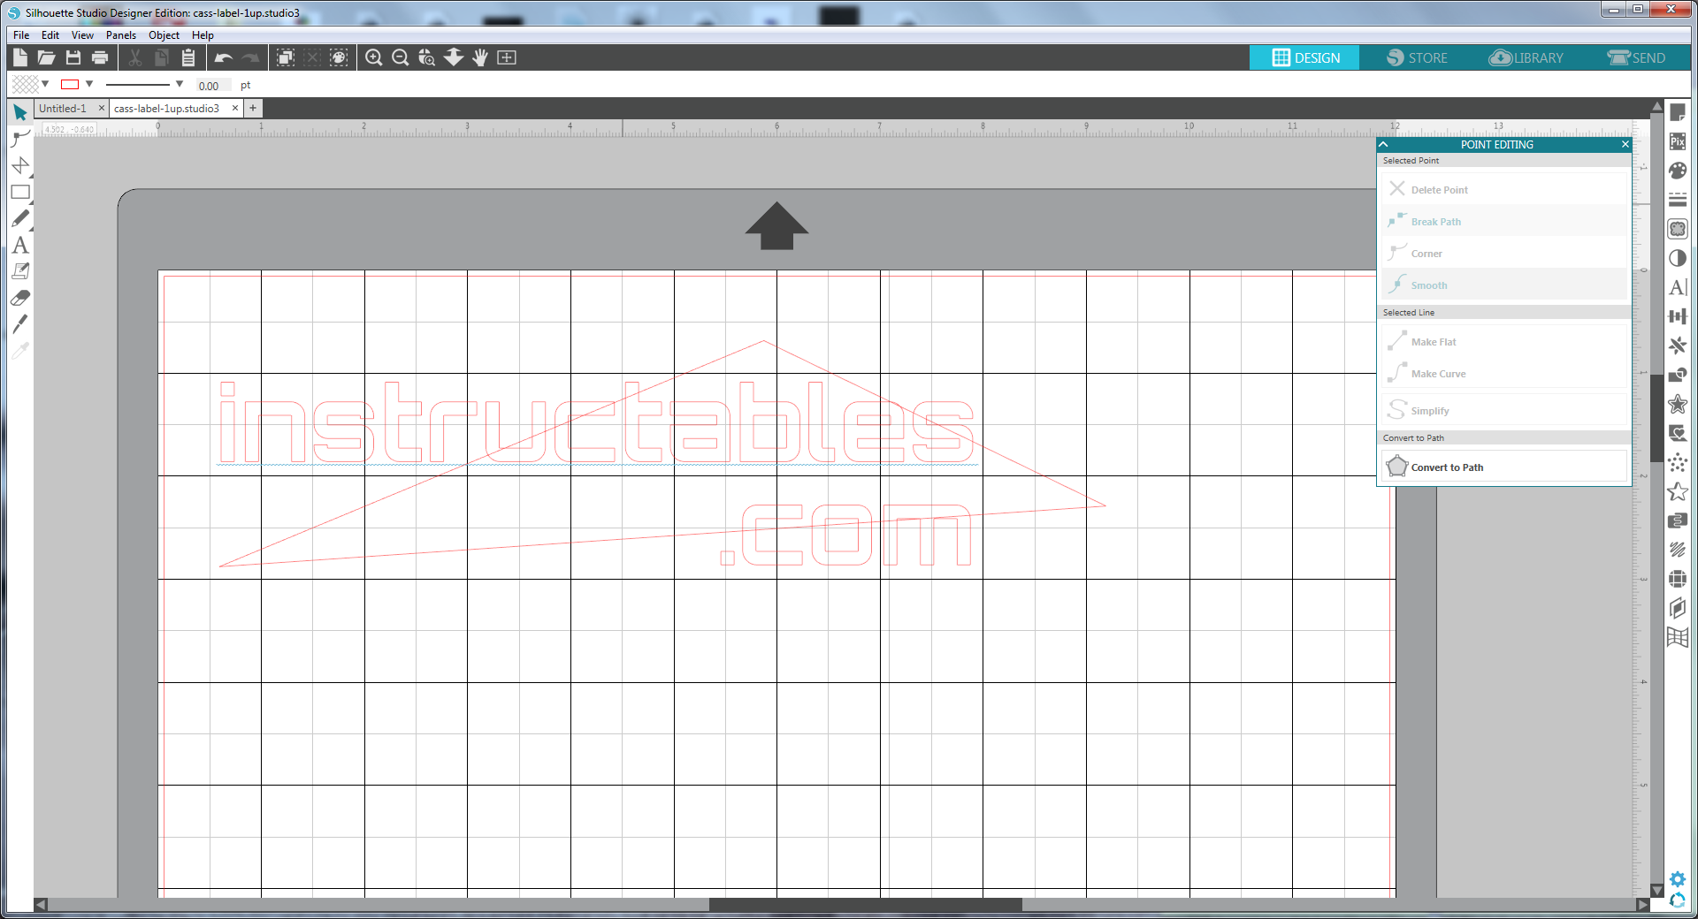This screenshot has height=919, width=1698.
Task: Open the line color dropdown arrow
Action: tap(89, 84)
